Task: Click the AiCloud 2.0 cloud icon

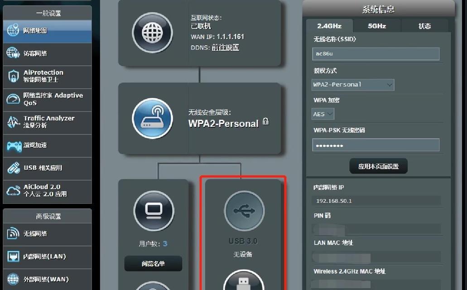Action: (x=14, y=190)
